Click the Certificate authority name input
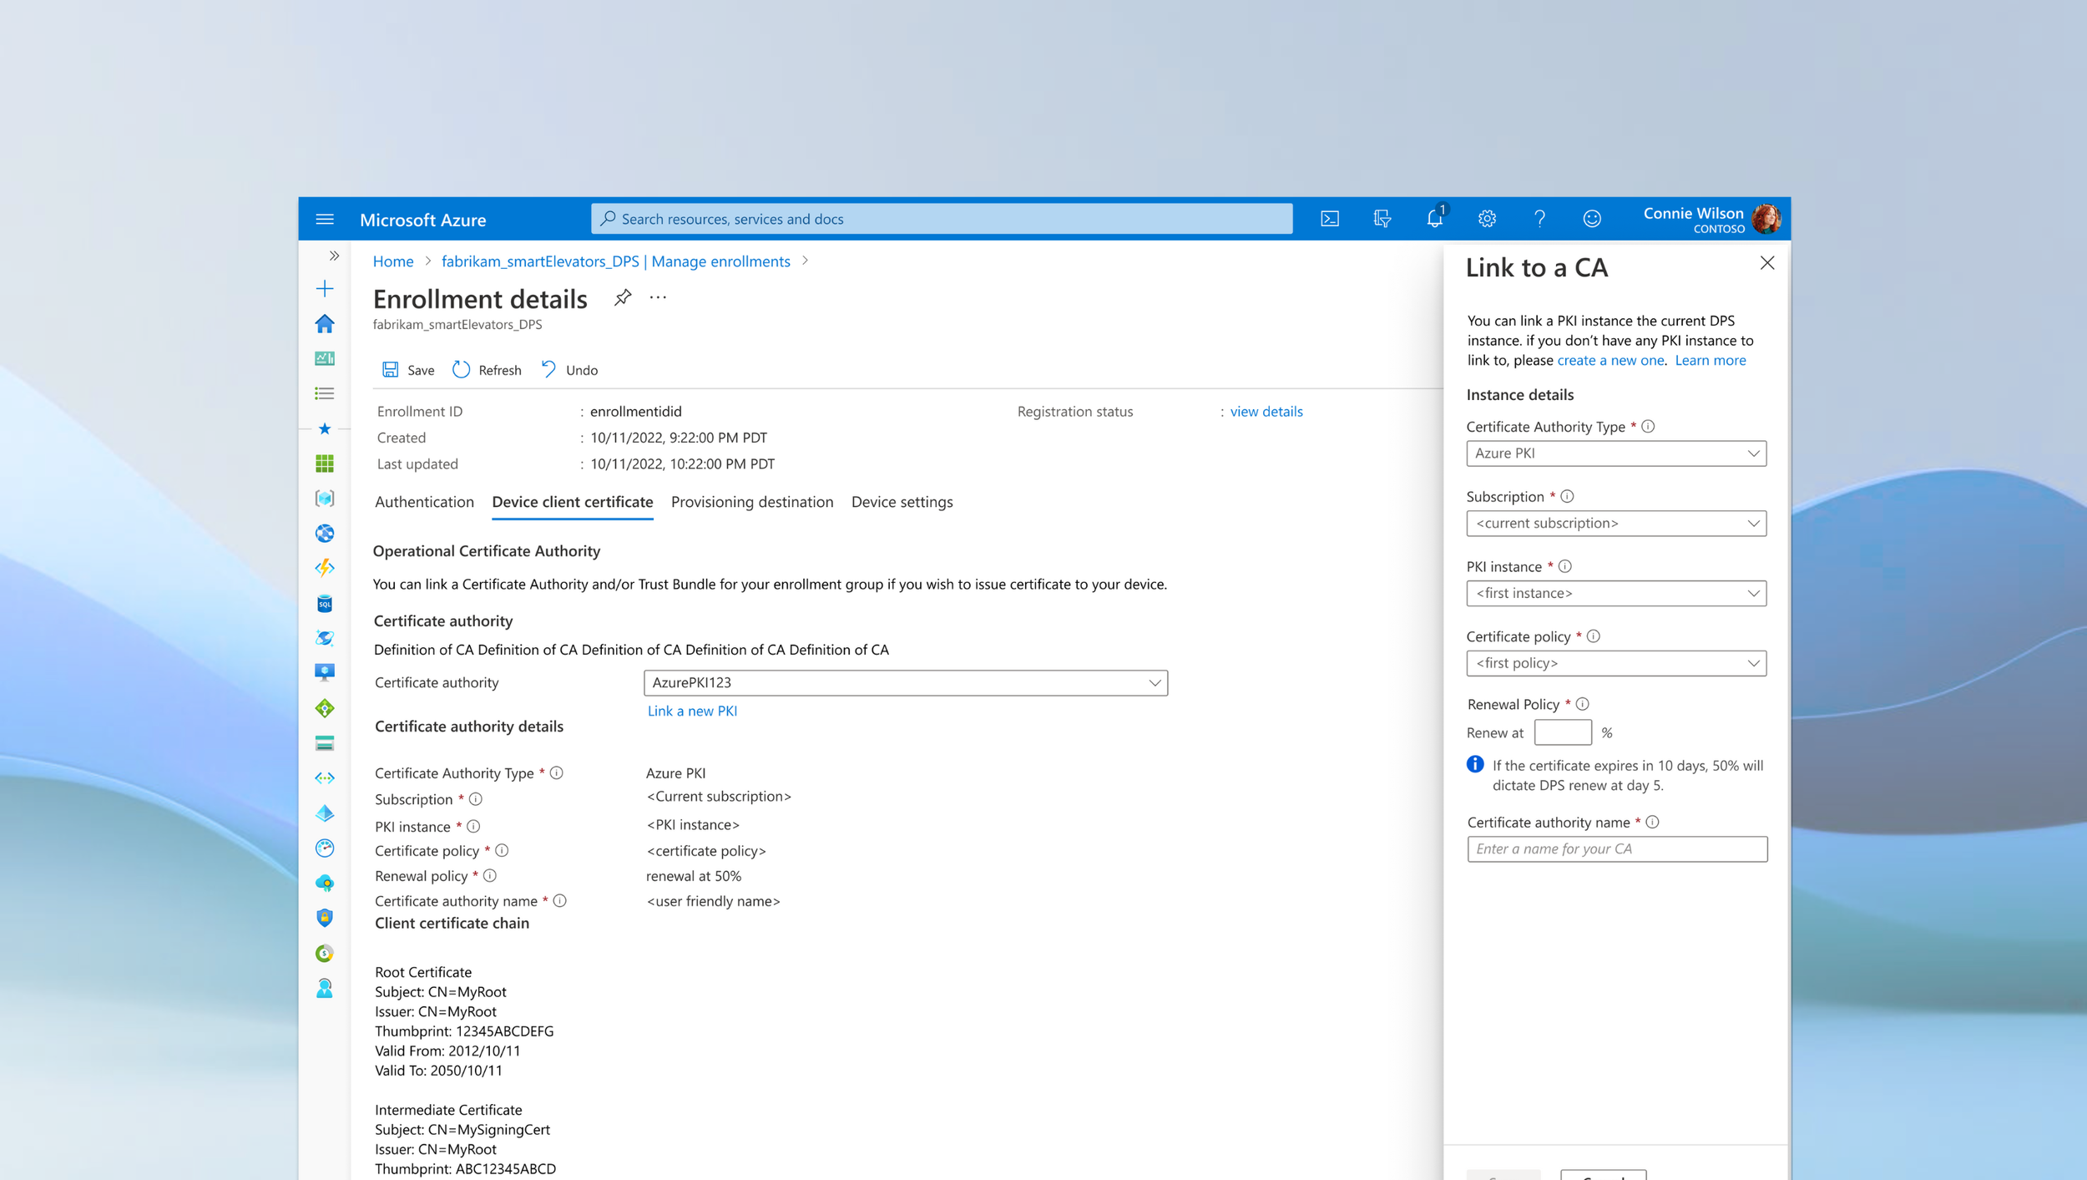 click(x=1616, y=848)
